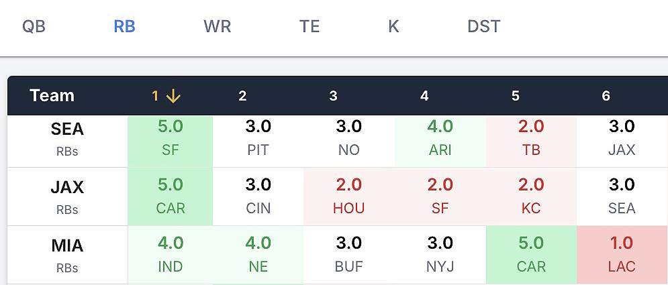Select SEA's 5.0 matchup versus SF
This screenshot has height=285, width=668.
(x=171, y=138)
